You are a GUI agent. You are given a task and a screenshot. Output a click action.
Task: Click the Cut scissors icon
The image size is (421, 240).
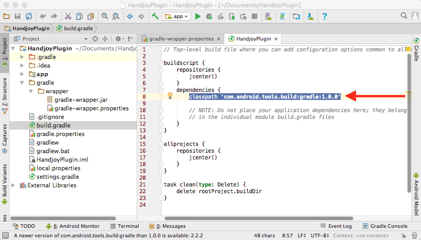(x=68, y=17)
